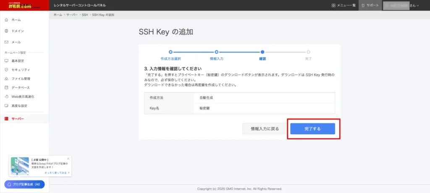Click the お名前.com logo
This screenshot has width=430, height=193.
(x=24, y=5)
